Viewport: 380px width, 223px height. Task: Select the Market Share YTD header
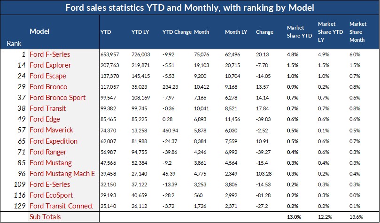point(296,32)
